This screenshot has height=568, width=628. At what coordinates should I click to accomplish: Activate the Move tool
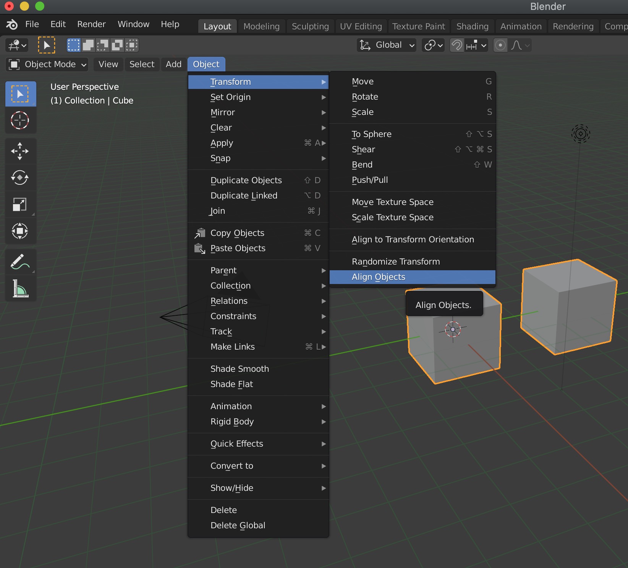point(20,151)
